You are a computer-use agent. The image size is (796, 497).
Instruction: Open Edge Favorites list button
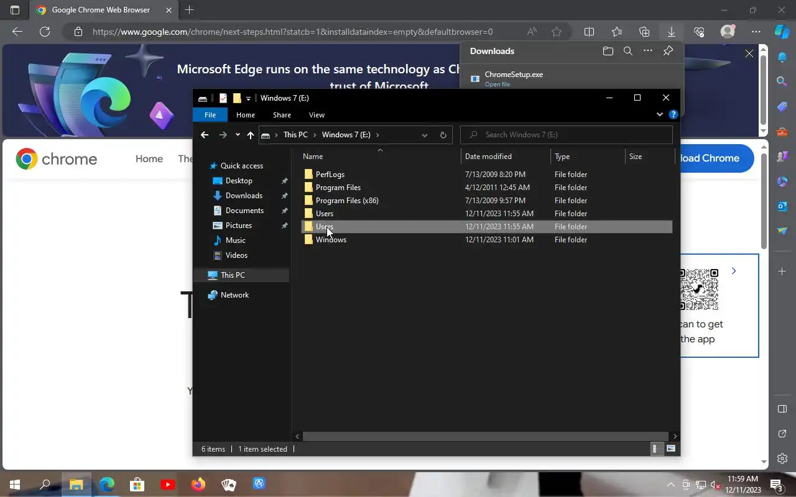(x=617, y=32)
